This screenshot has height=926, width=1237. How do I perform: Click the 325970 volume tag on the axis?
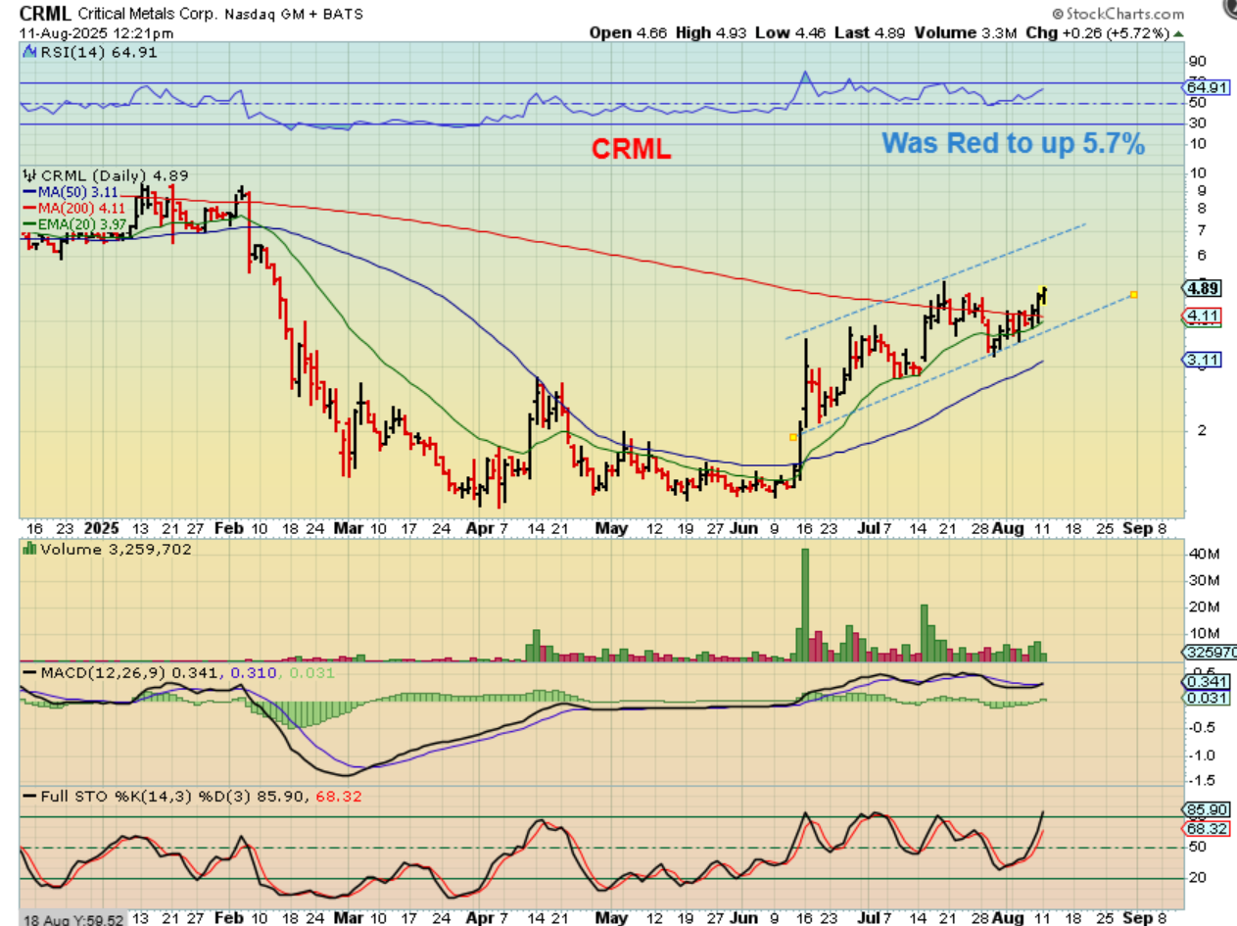[1208, 651]
